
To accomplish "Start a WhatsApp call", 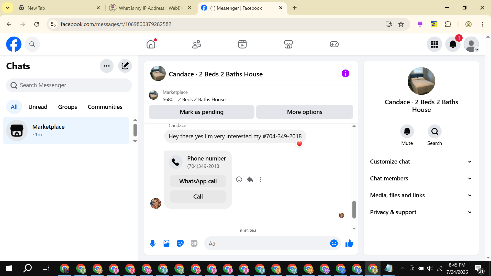I will [198, 181].
